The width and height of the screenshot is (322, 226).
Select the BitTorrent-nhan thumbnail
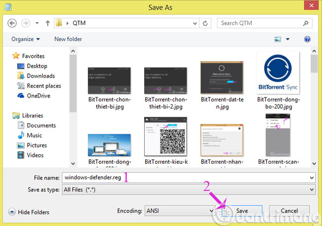[222, 140]
